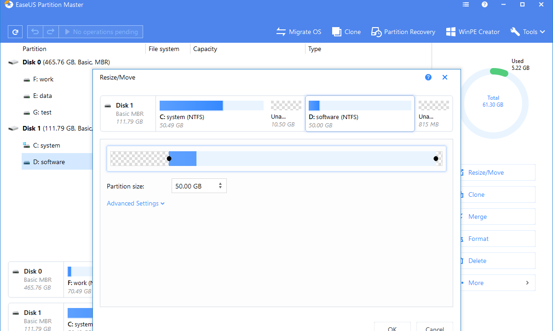
Task: Decrease partition size with the down arrow
Action: click(x=221, y=188)
